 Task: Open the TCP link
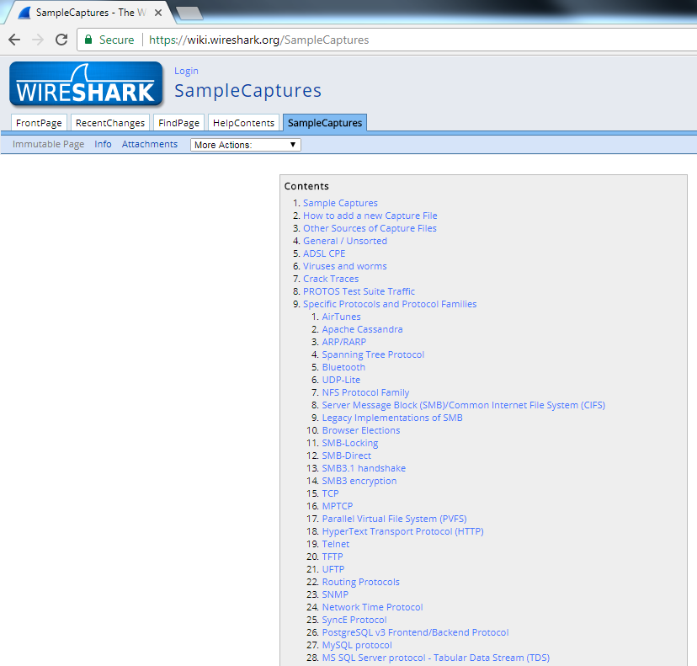[x=330, y=493]
